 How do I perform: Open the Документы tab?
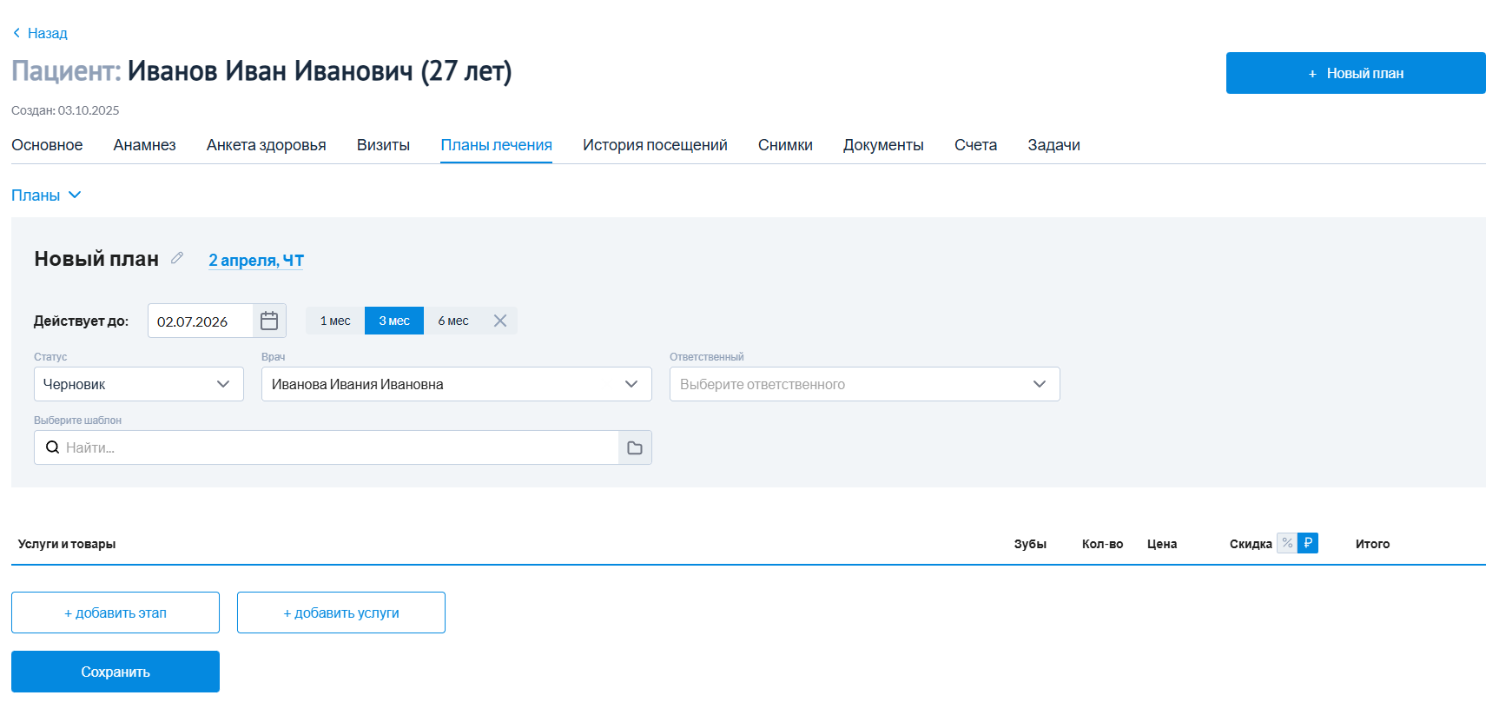(x=883, y=145)
